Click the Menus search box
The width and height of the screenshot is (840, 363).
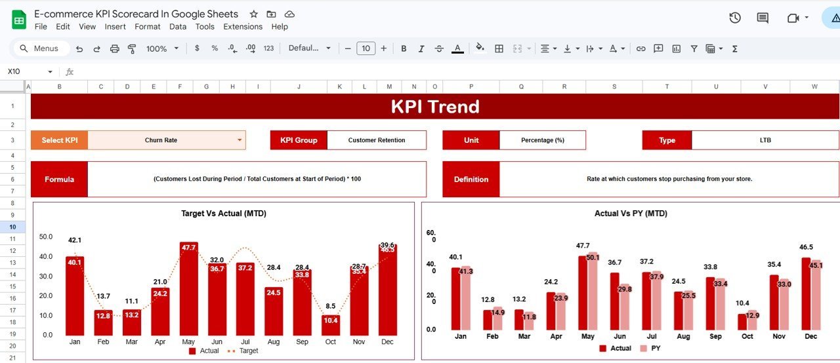tap(40, 48)
